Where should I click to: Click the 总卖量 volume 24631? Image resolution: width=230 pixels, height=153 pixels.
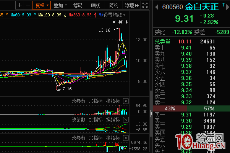(207, 41)
